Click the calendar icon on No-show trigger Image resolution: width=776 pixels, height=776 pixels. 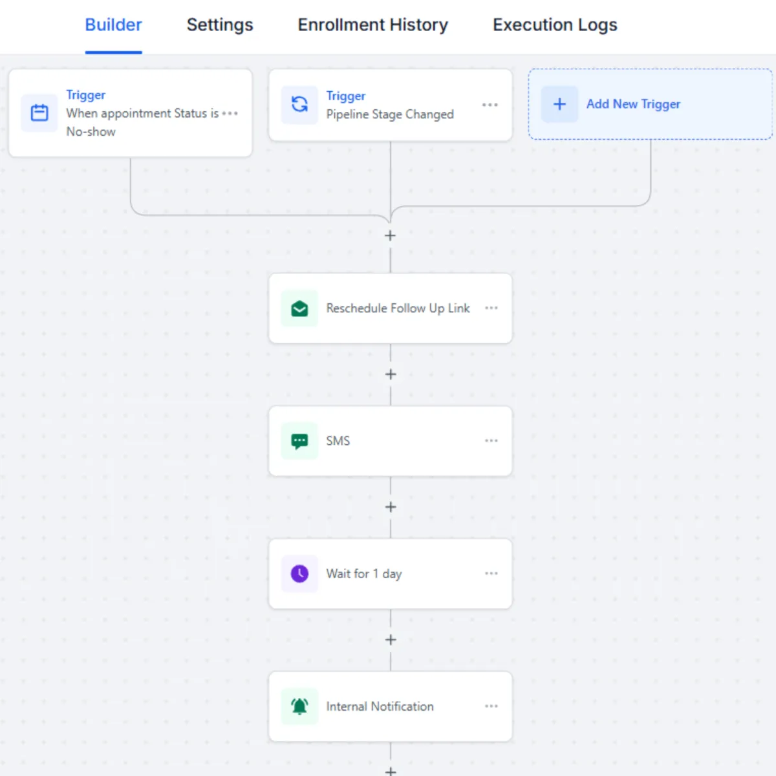pyautogui.click(x=39, y=113)
